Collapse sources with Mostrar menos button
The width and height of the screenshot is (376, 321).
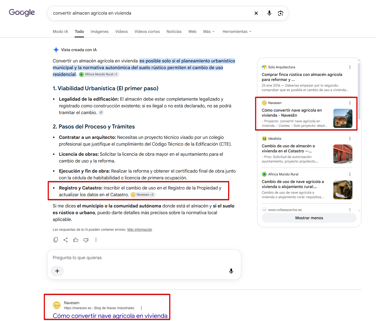(x=309, y=218)
